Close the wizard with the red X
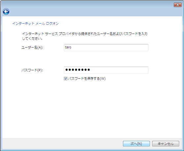 point(177,5)
